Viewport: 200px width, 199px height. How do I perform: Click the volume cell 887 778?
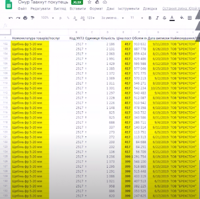[140, 49]
